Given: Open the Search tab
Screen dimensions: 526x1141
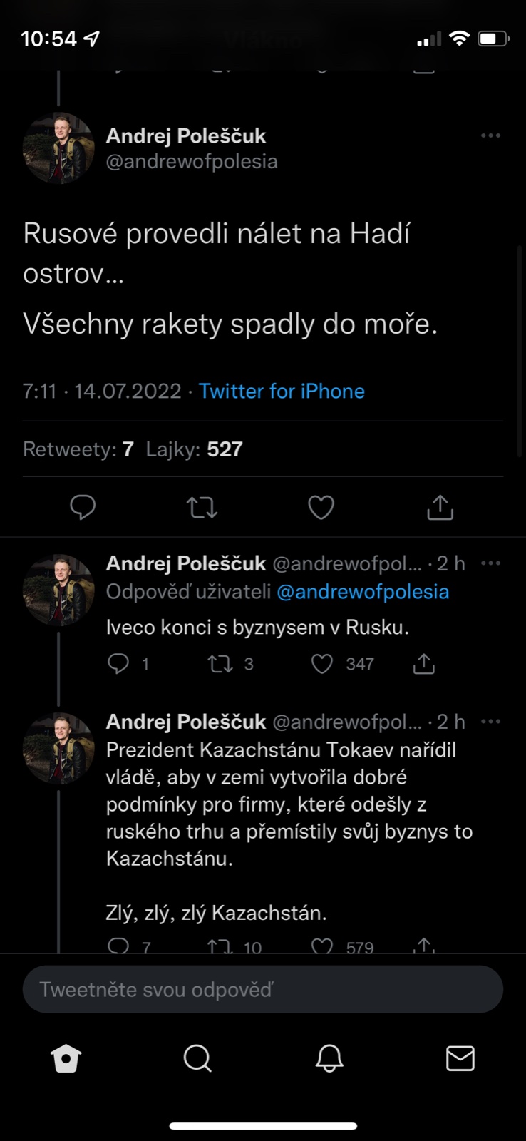Looking at the screenshot, I should point(197,1058).
